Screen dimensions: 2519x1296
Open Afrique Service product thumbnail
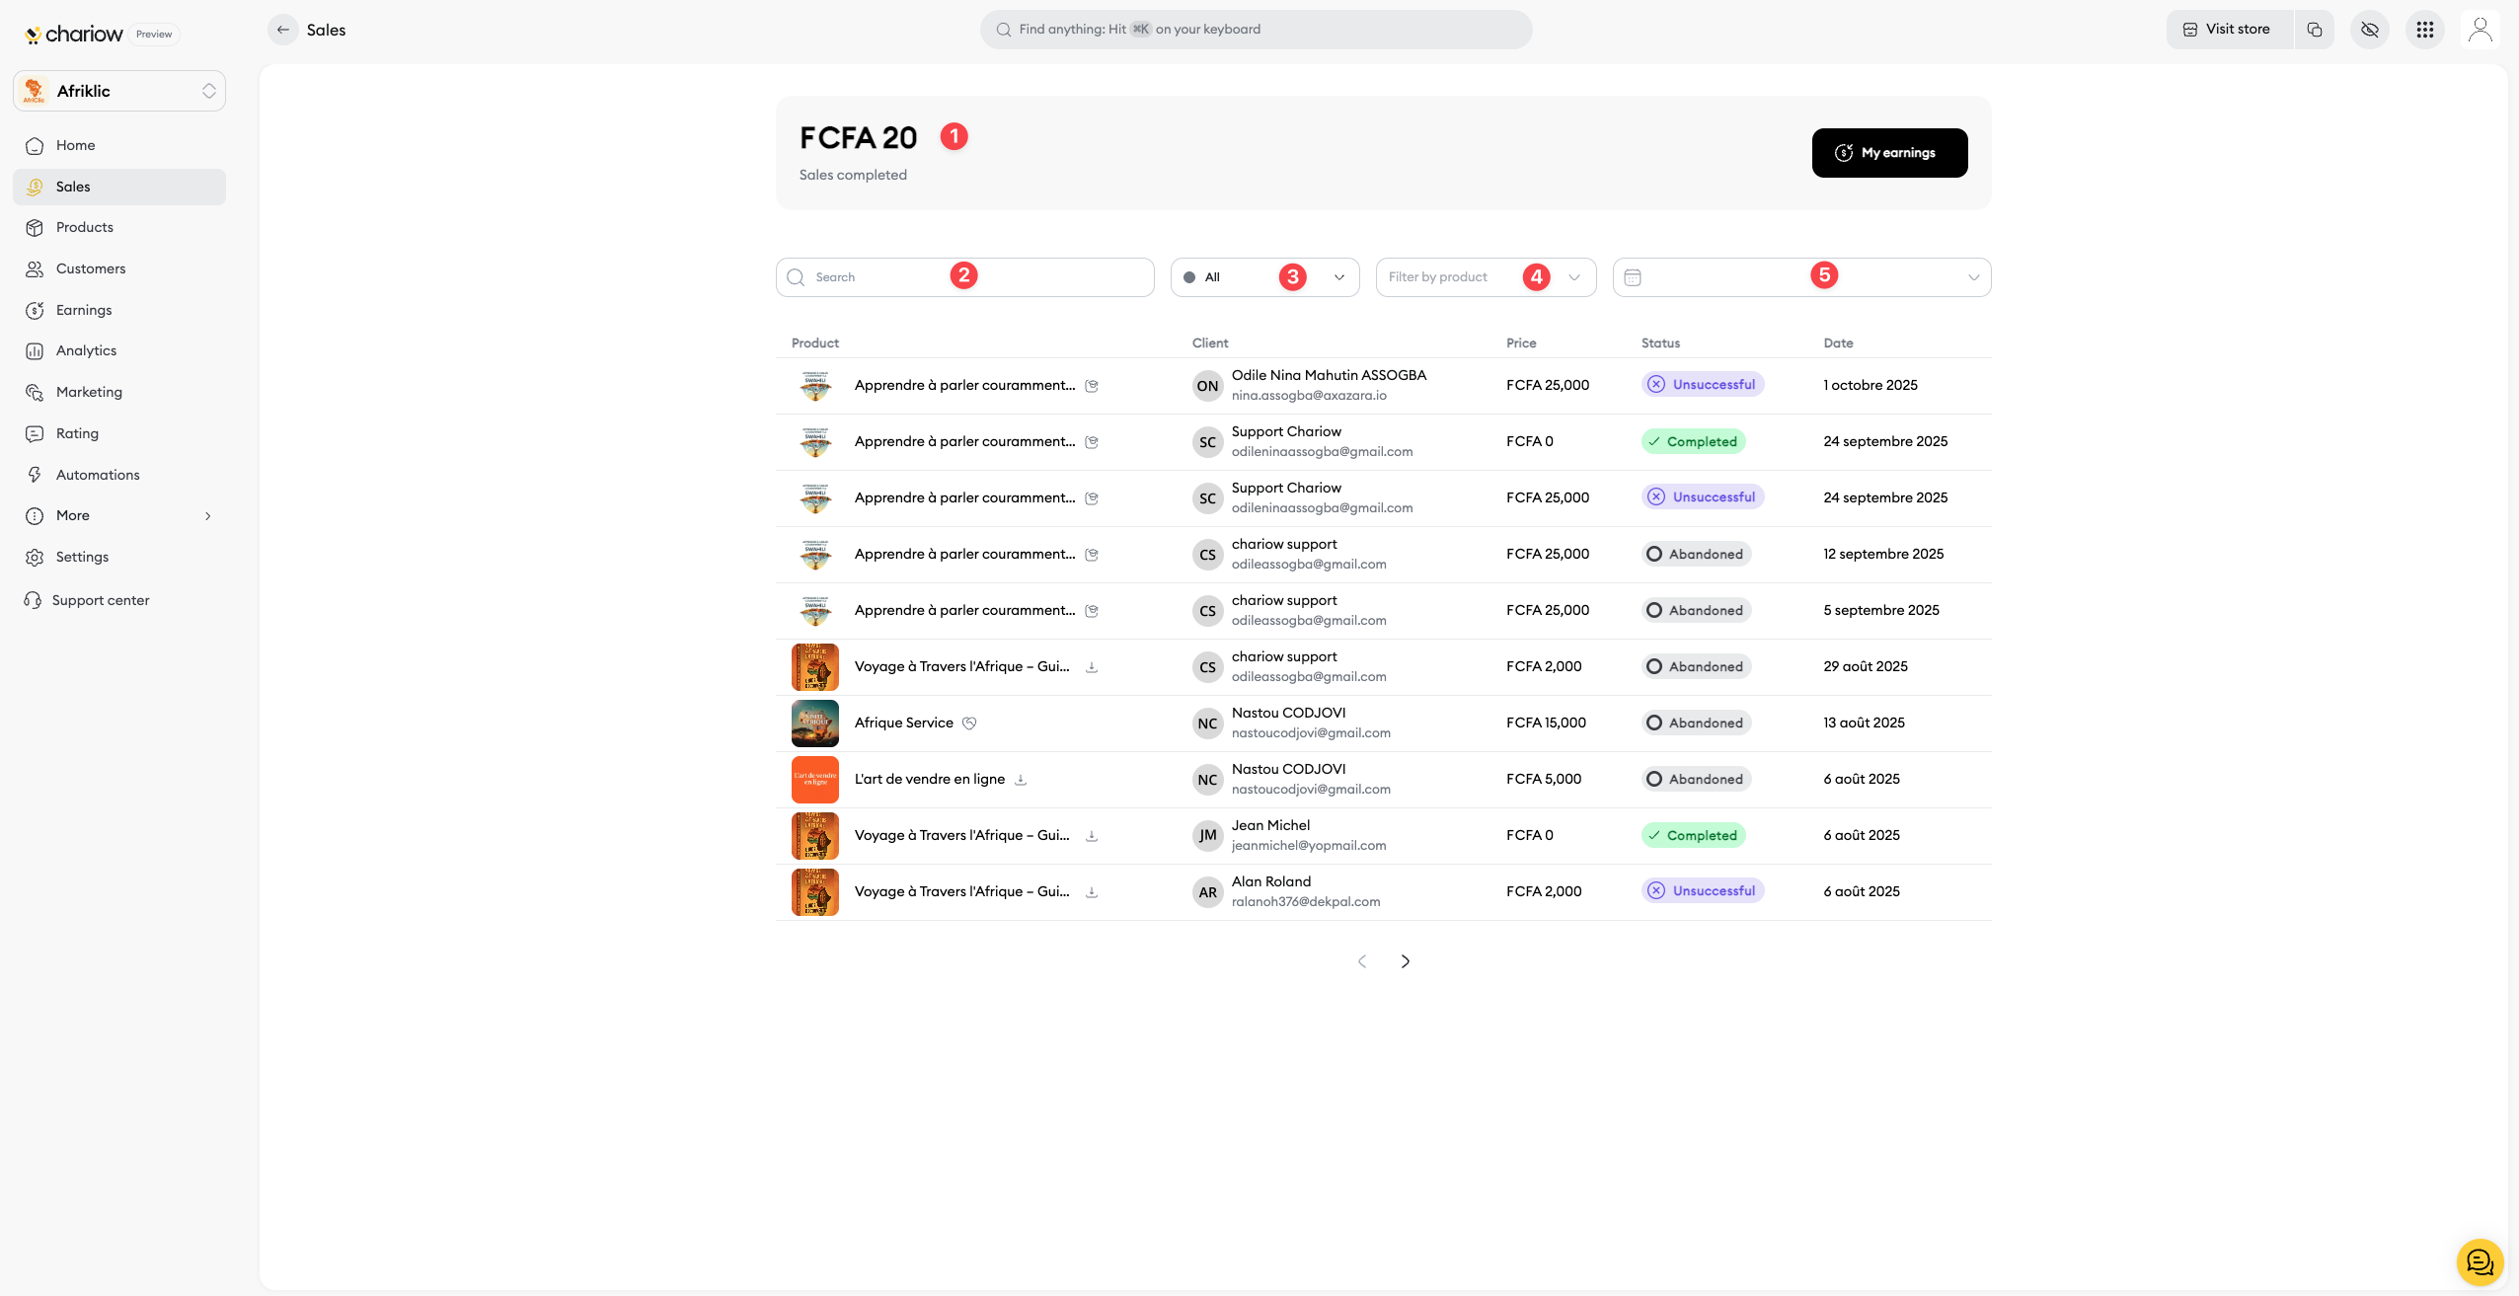[814, 724]
